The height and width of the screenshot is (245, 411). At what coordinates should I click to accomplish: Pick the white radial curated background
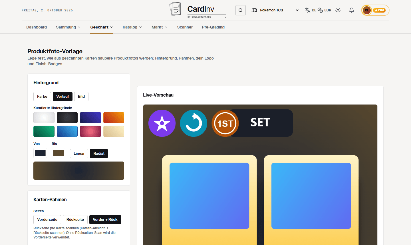(x=44, y=118)
